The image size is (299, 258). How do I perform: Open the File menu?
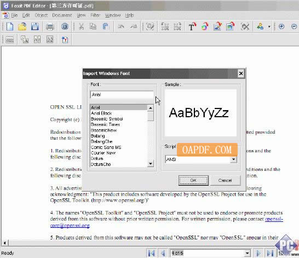point(14,15)
